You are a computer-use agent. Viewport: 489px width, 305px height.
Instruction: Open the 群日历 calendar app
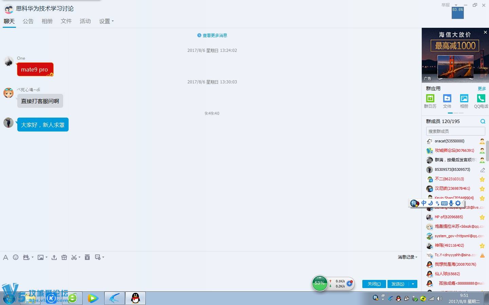coord(430,99)
